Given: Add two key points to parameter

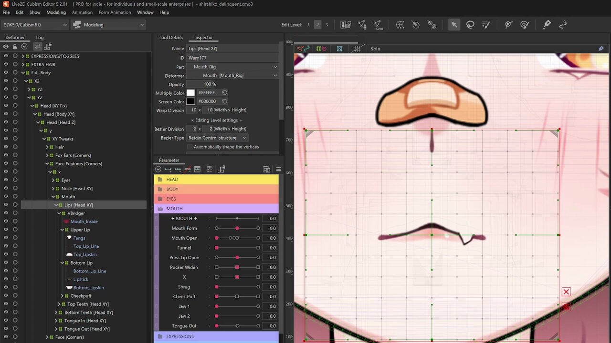Looking at the screenshot, I should [168, 169].
